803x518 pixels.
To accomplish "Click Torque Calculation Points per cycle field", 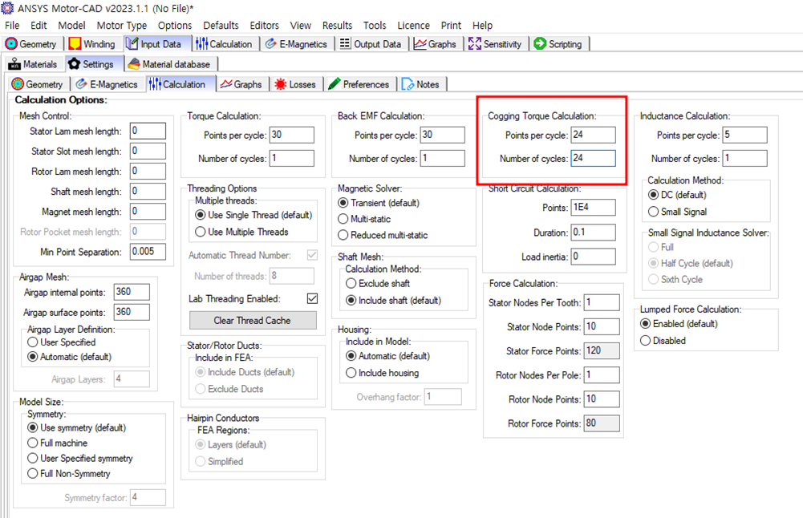I will pos(291,136).
